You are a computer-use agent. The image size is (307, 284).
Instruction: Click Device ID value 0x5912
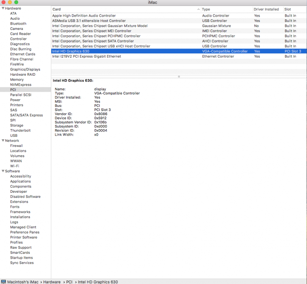(x=100, y=118)
